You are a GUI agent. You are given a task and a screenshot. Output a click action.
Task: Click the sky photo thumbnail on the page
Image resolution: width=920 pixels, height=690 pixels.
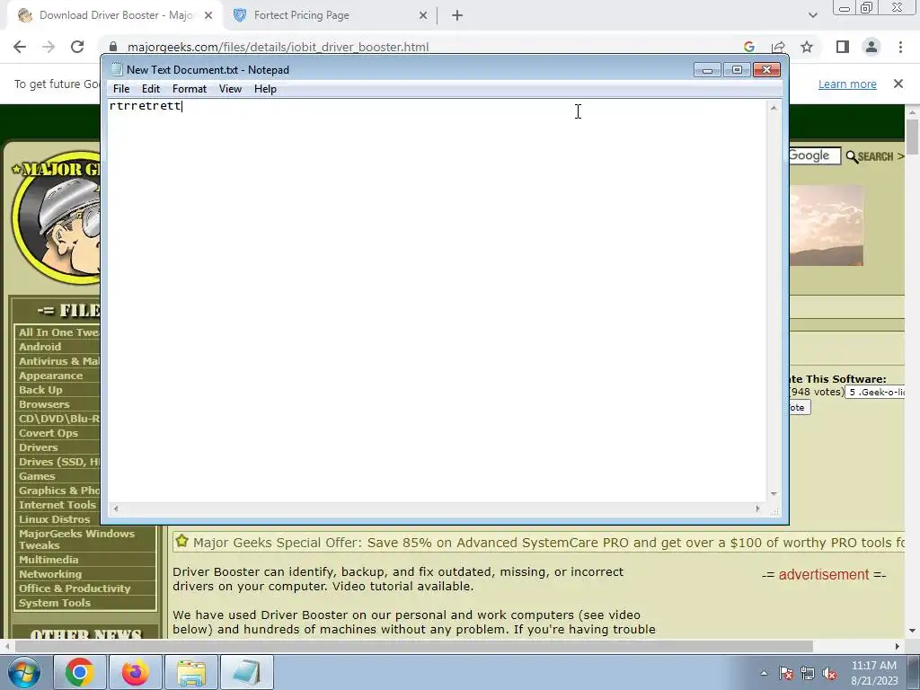click(x=827, y=226)
